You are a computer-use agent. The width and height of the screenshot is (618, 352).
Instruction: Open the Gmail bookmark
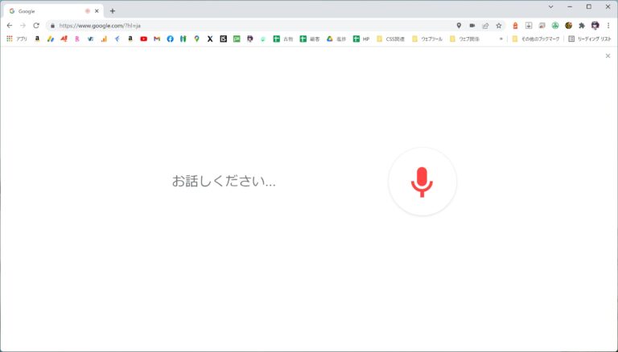[157, 39]
